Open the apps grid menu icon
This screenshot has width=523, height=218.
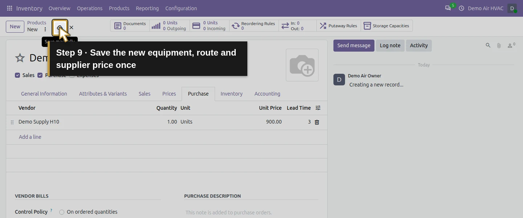(9, 8)
